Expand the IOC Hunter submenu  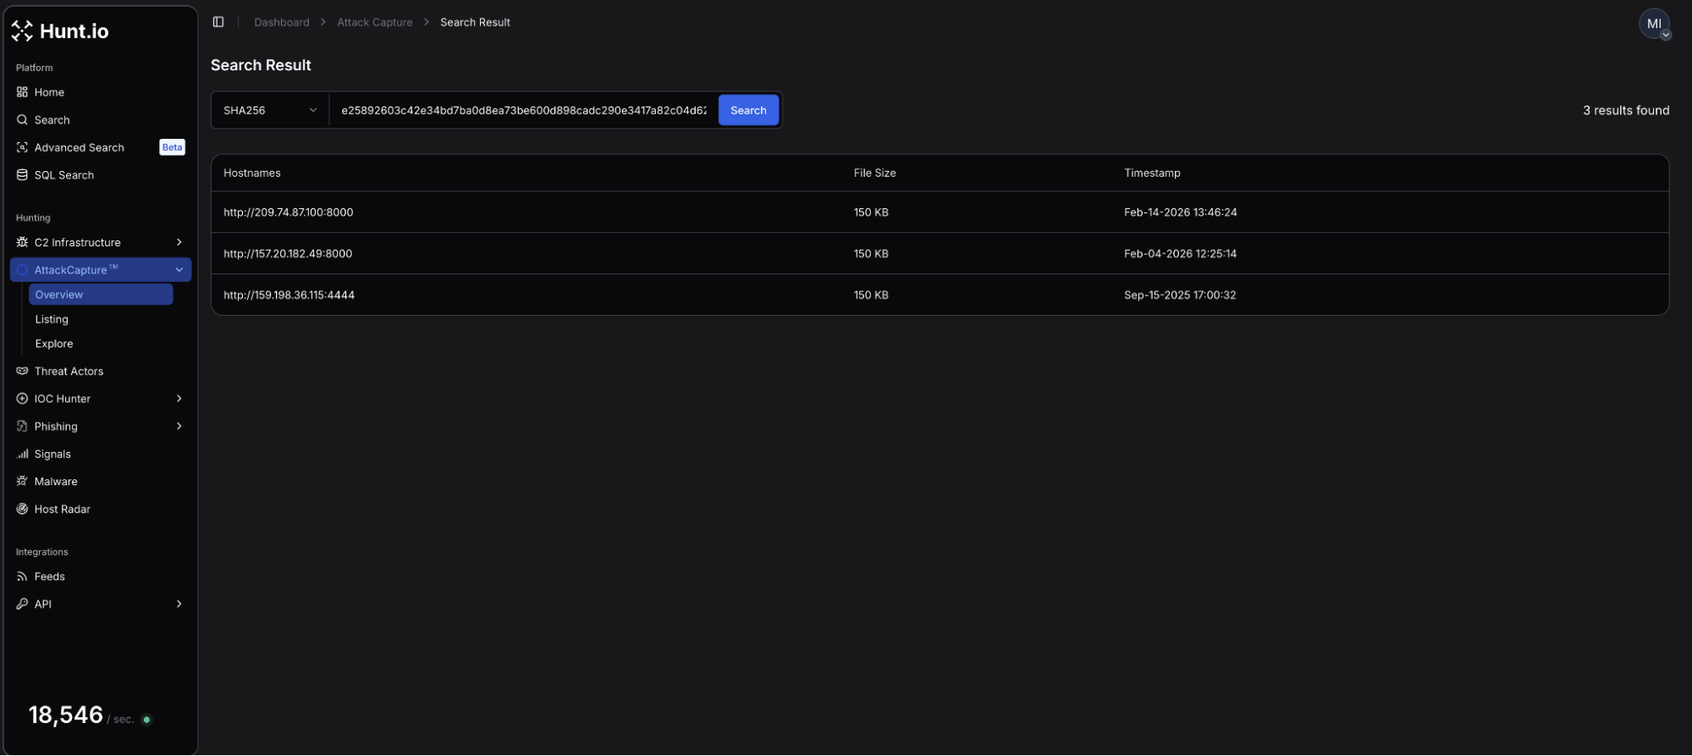(179, 399)
